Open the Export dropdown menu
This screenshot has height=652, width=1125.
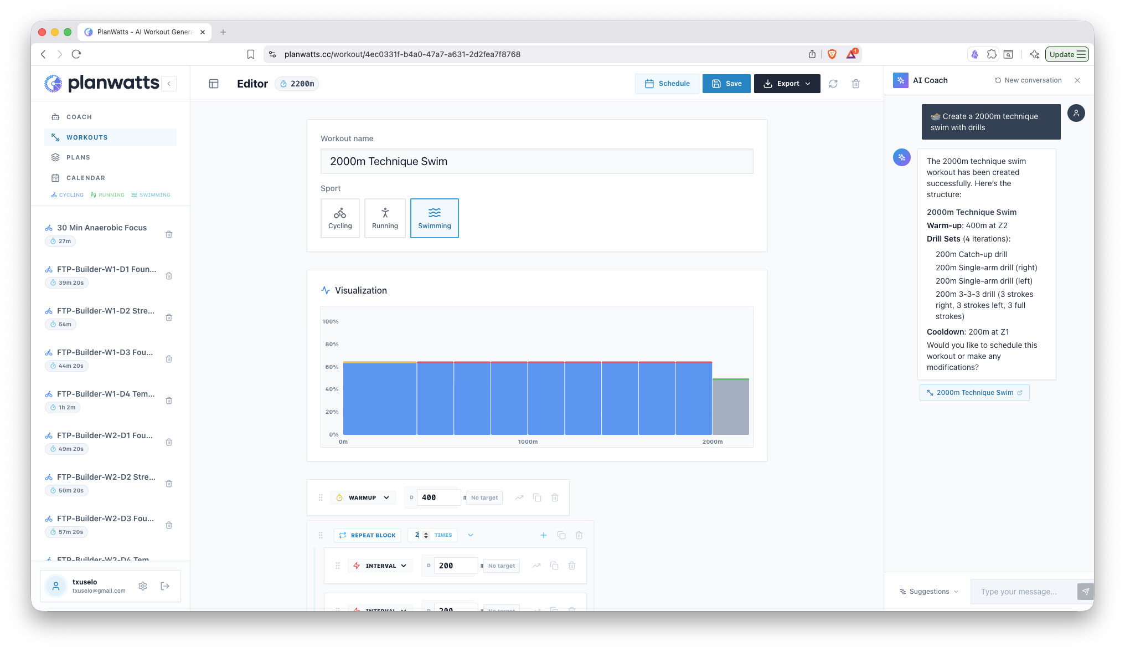point(787,84)
